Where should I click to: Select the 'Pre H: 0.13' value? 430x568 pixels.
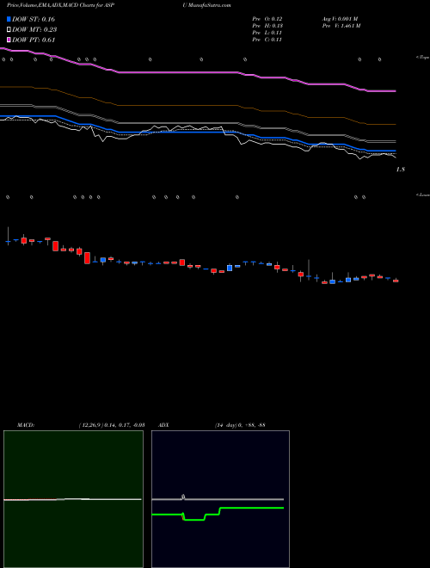click(x=267, y=26)
